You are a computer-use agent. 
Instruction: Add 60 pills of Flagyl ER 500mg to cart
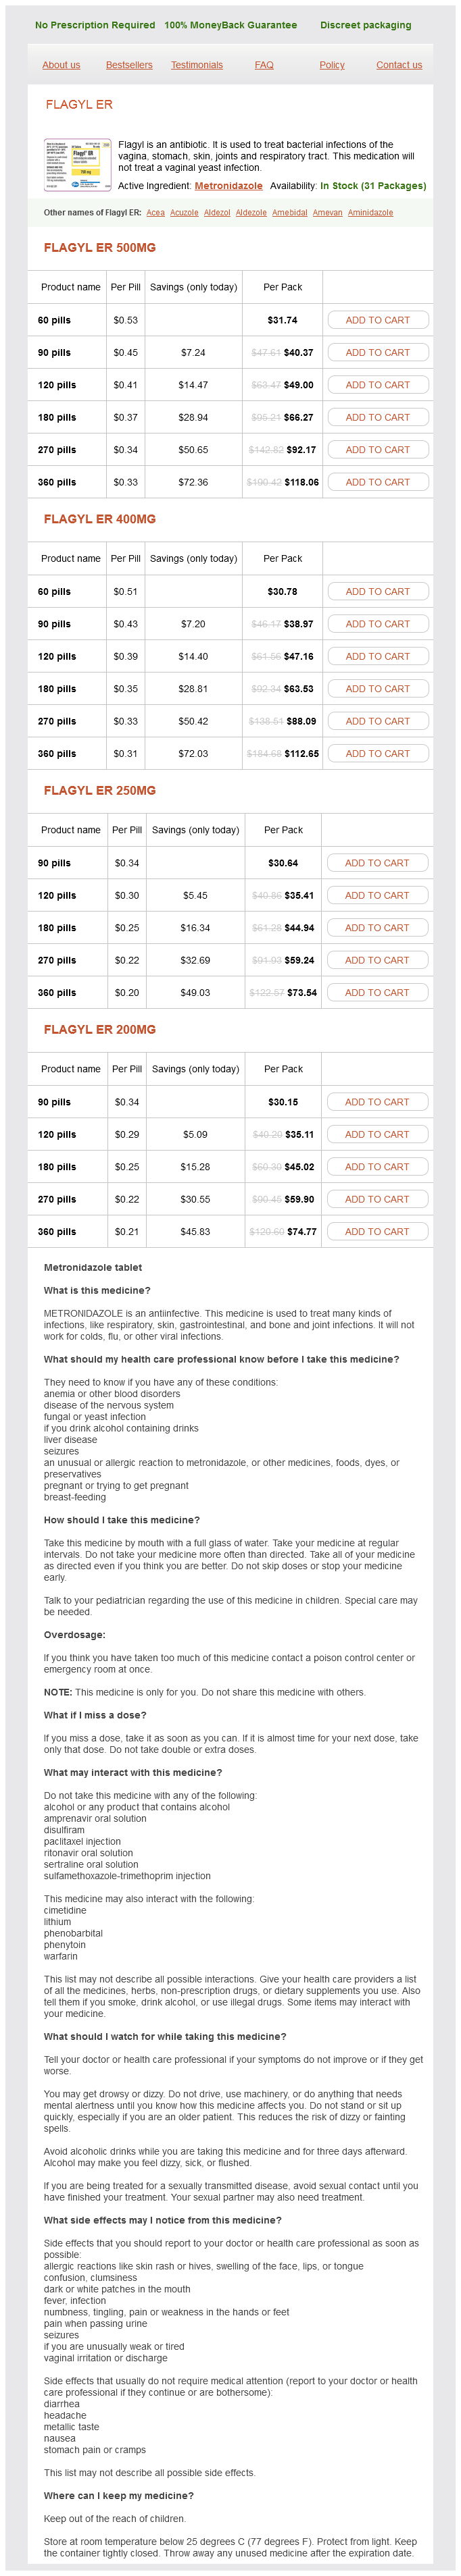coord(377,320)
